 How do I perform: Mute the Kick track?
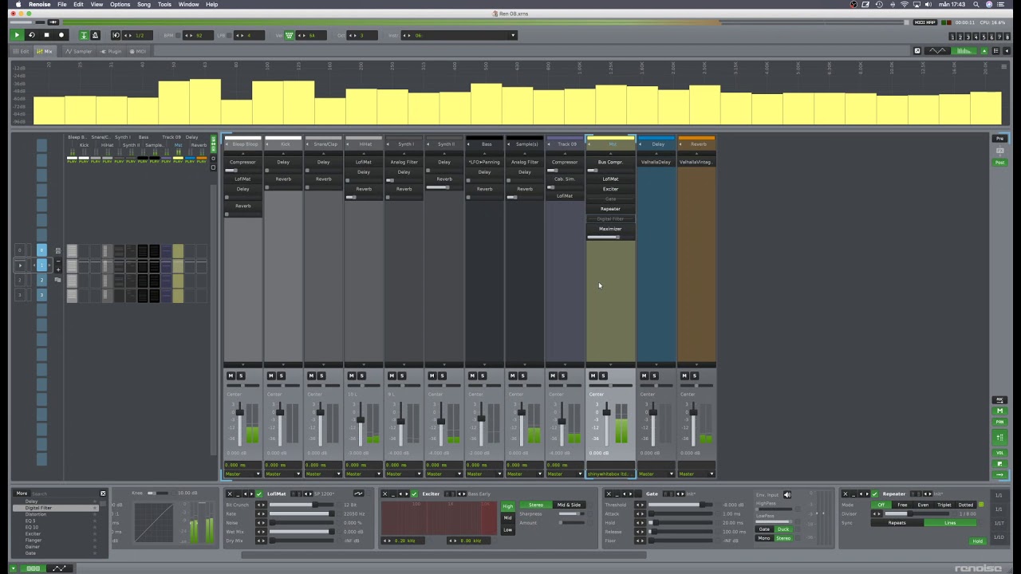(x=271, y=375)
